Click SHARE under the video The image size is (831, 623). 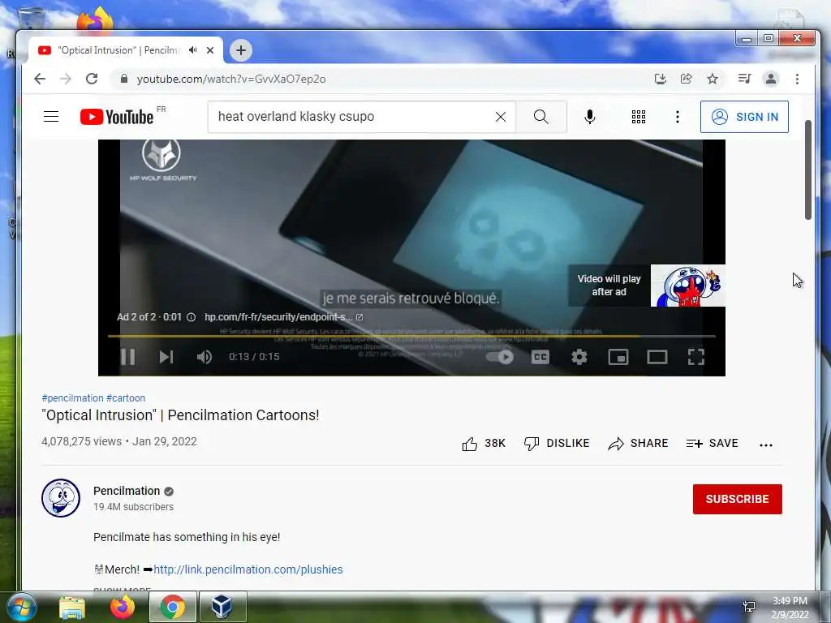point(638,444)
